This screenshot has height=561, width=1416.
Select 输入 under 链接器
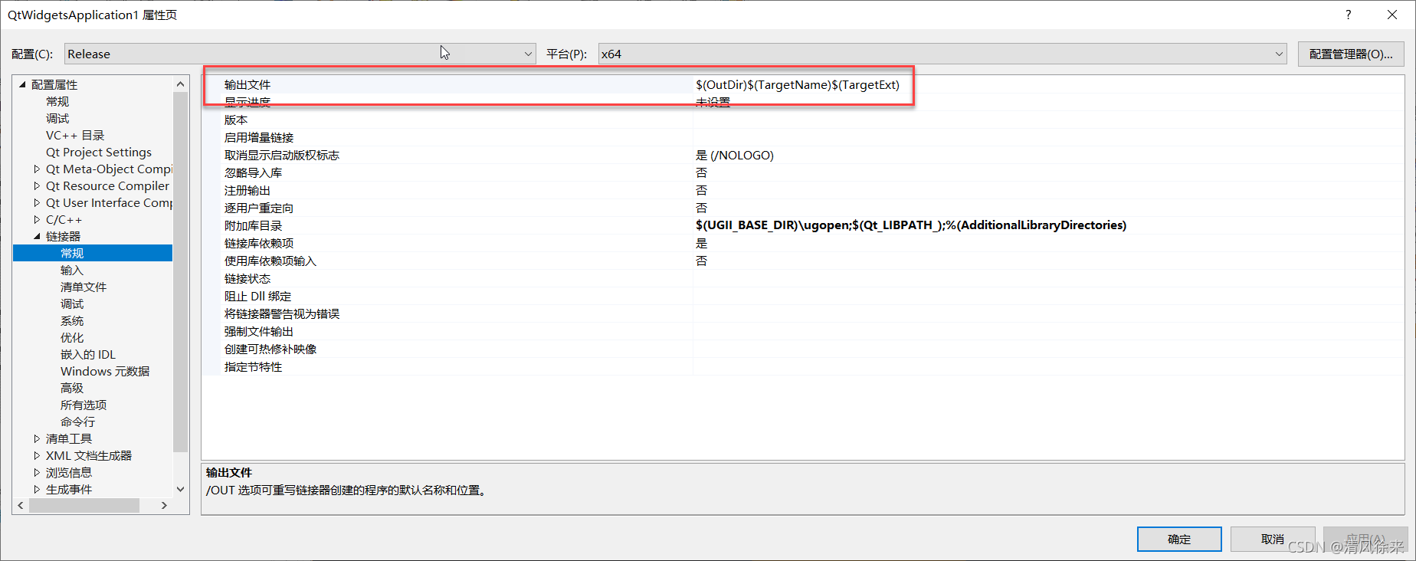tap(71, 270)
